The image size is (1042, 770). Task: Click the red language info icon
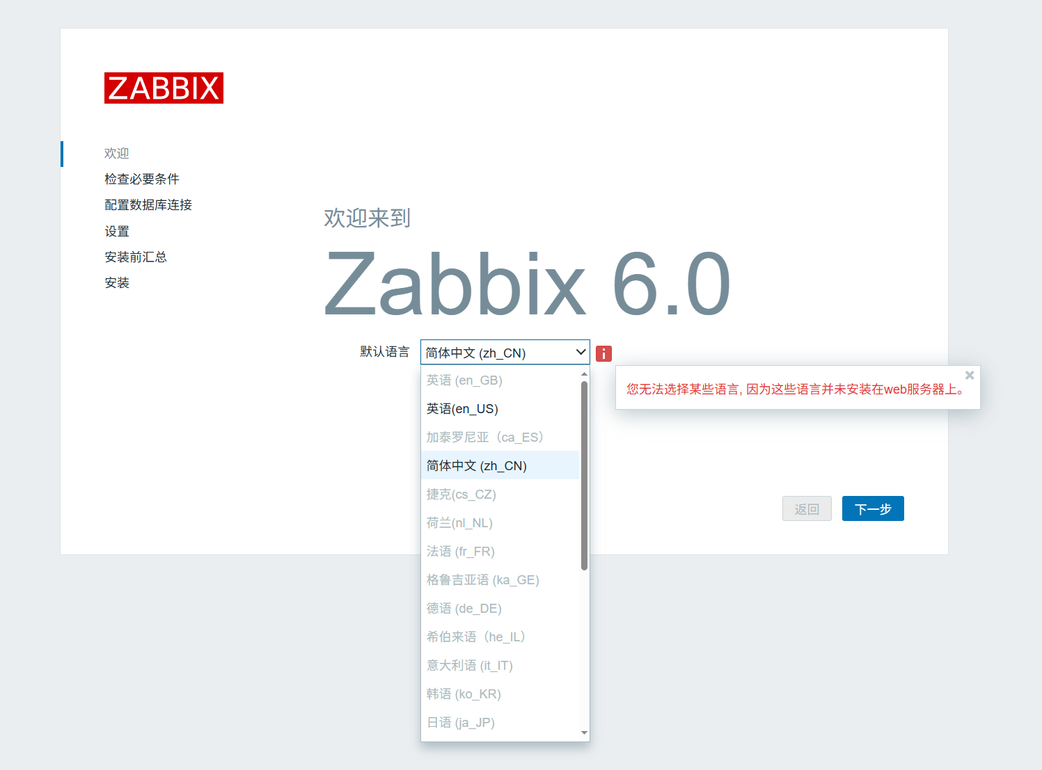(x=603, y=353)
